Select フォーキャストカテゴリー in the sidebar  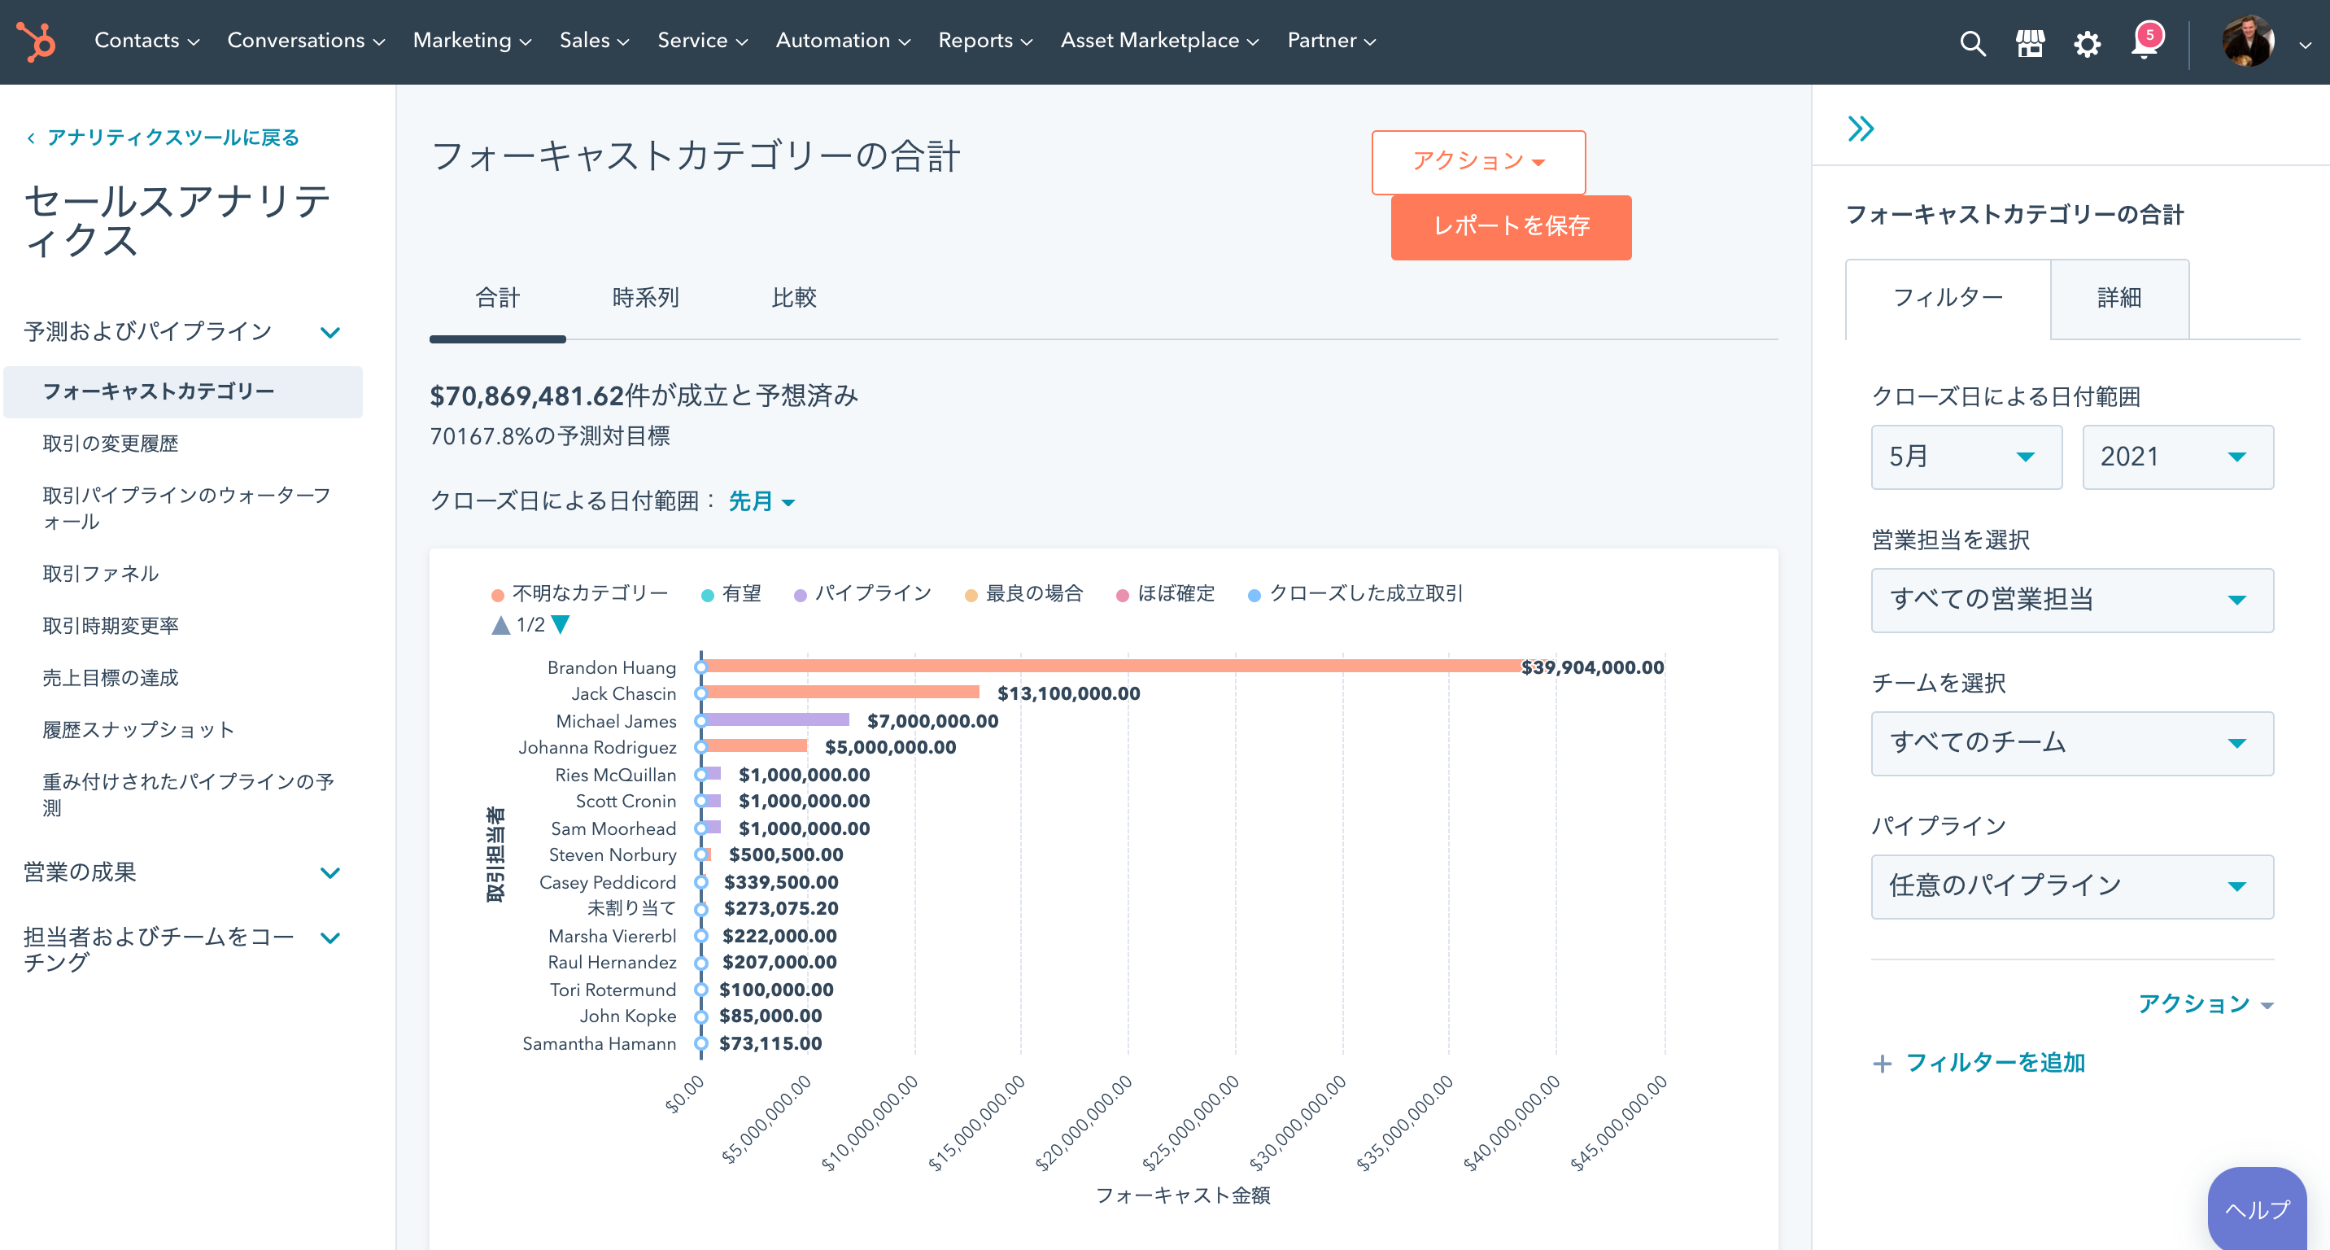pos(183,391)
